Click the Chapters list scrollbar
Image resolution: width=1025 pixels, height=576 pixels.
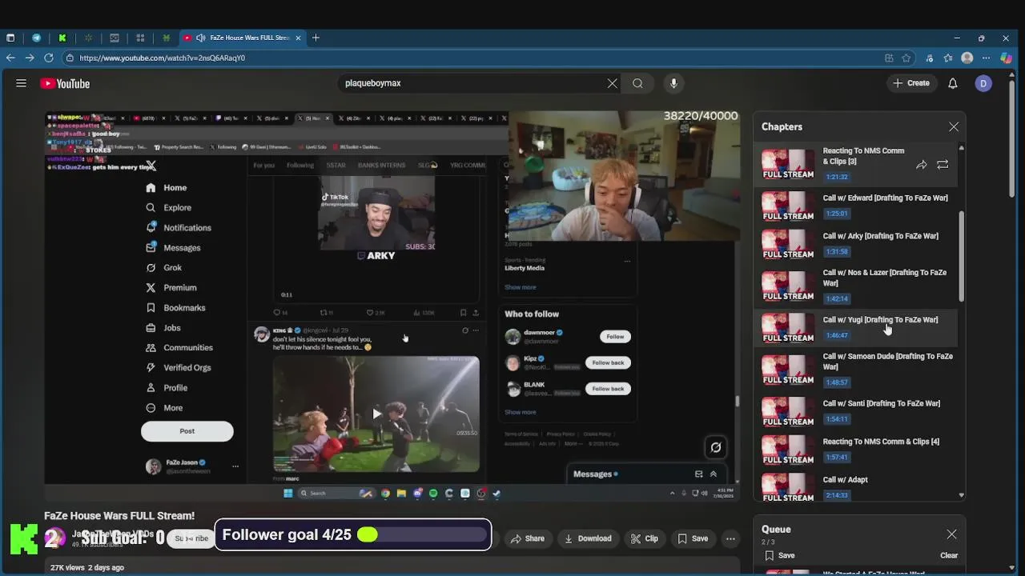tap(962, 256)
